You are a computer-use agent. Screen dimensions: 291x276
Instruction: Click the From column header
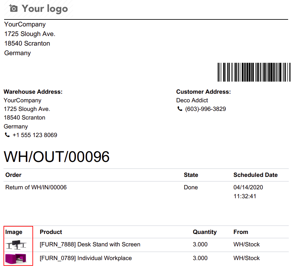pos(240,232)
